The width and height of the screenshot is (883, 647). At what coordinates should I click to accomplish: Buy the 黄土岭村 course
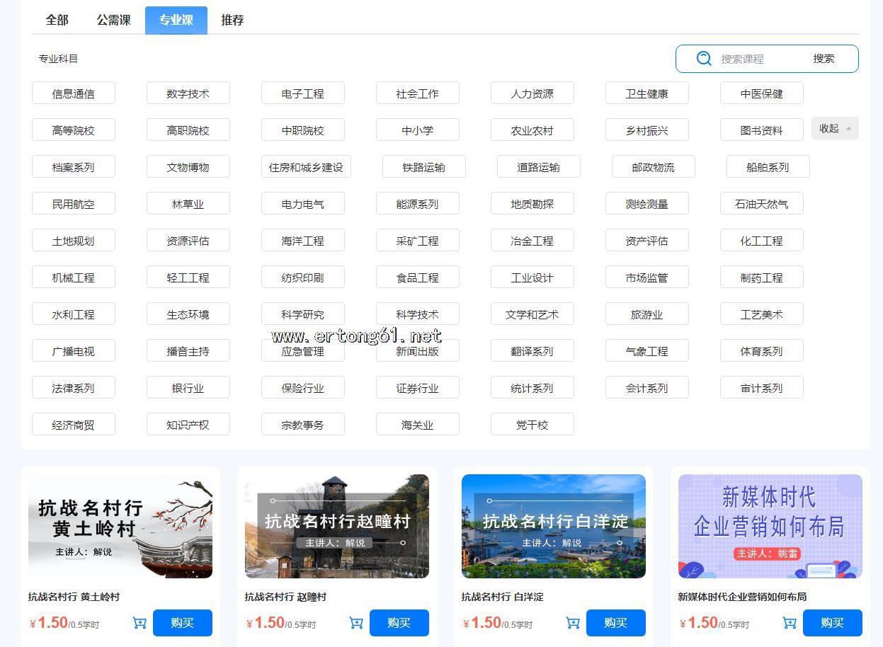(x=182, y=623)
